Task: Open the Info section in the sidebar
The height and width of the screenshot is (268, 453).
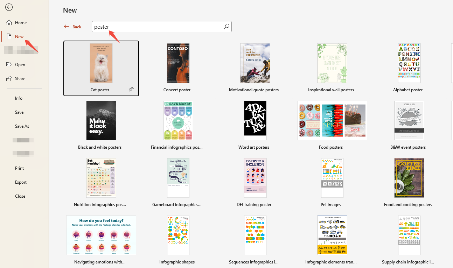Action: (x=19, y=98)
